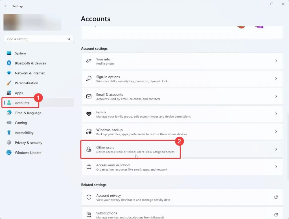Viewport: 289px width, 219px height.
Task: Expand the Your info chevron
Action: (276, 61)
